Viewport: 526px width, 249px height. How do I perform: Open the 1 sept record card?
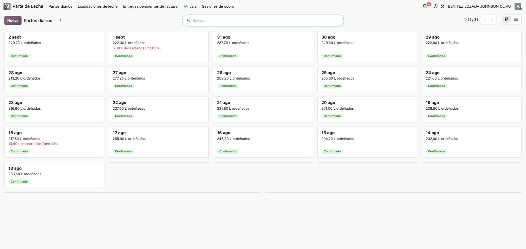pos(159,47)
